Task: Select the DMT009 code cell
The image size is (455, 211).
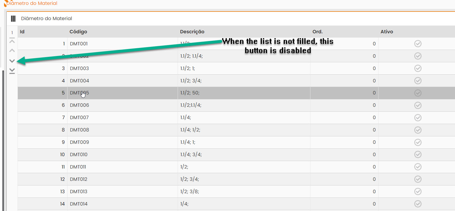Action: (x=122, y=142)
